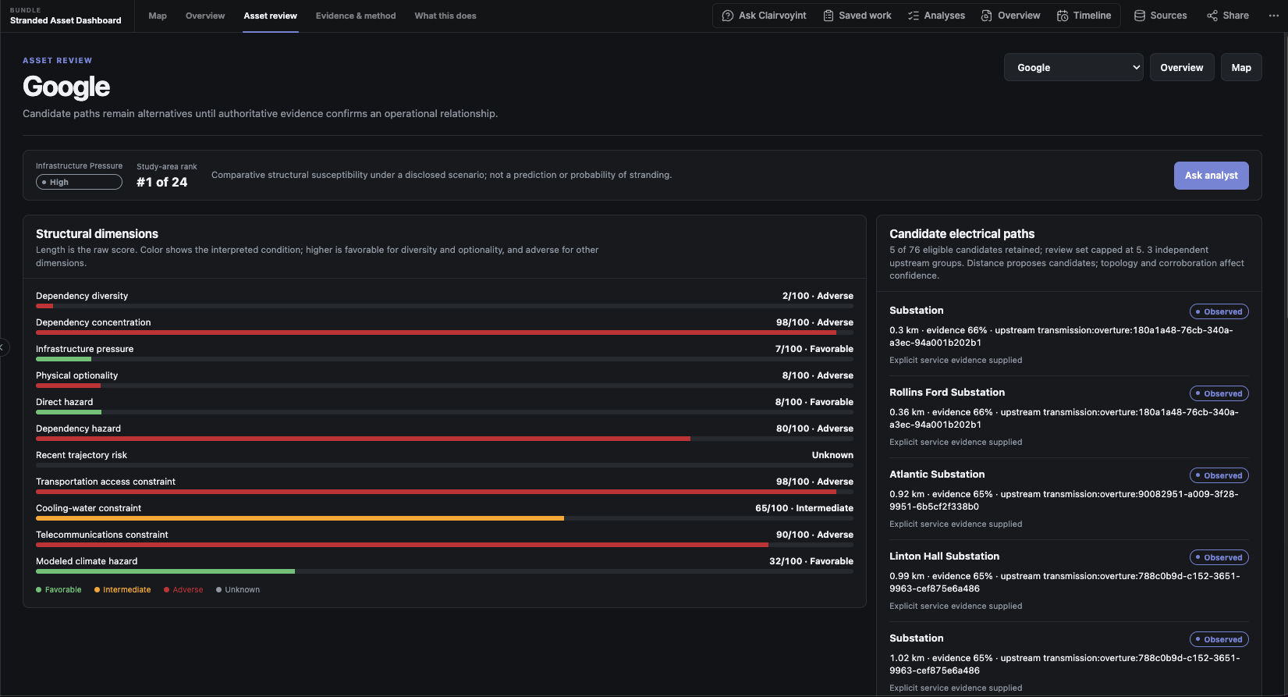Open the Google asset selector dropdown
Image resolution: width=1288 pixels, height=697 pixels.
pos(1073,68)
